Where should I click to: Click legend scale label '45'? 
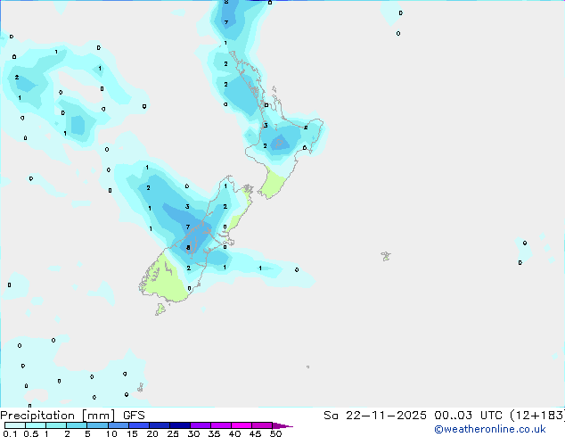click(x=255, y=433)
